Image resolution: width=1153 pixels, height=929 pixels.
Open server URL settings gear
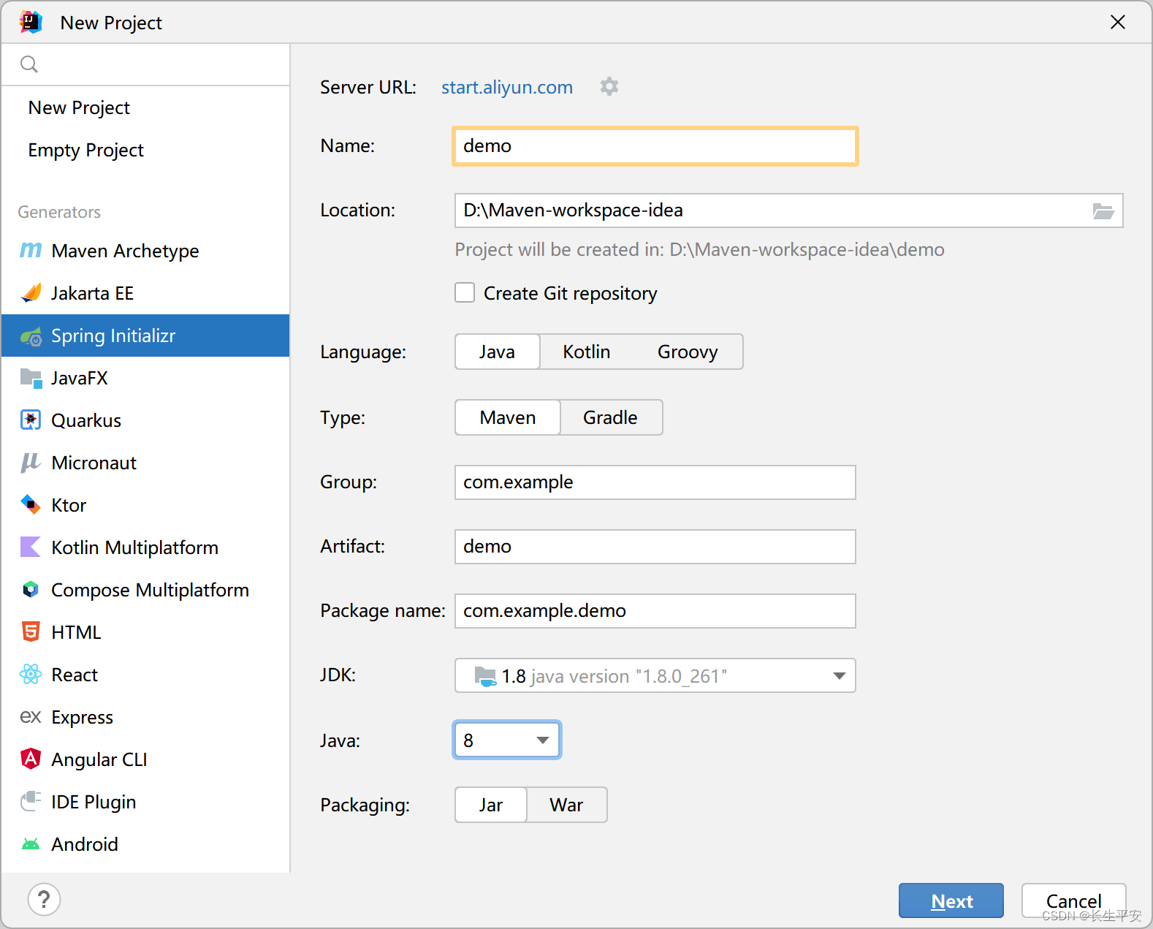[609, 87]
